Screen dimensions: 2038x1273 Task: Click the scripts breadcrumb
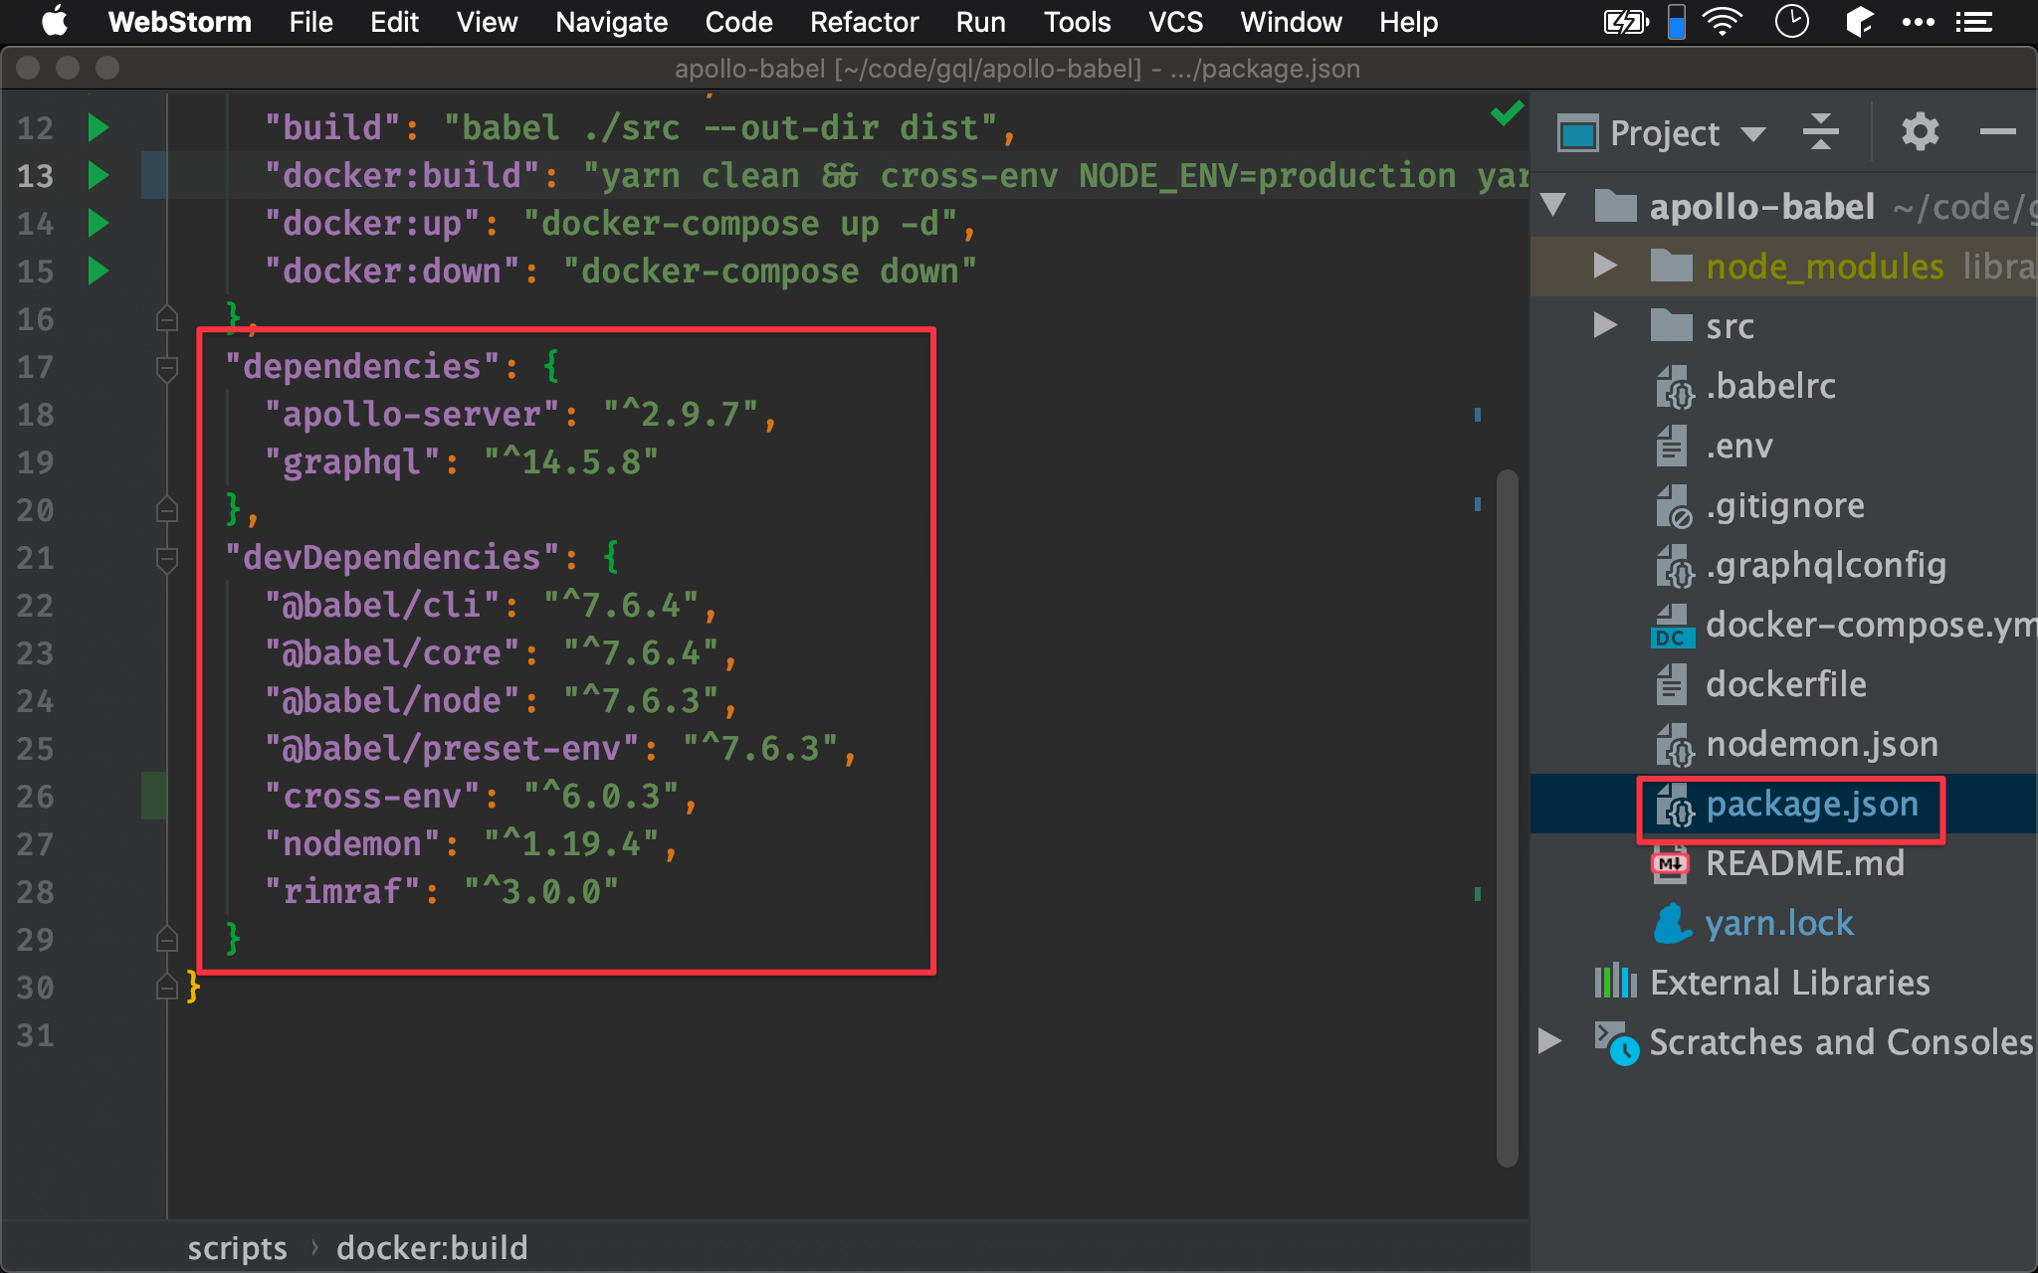[x=237, y=1247]
